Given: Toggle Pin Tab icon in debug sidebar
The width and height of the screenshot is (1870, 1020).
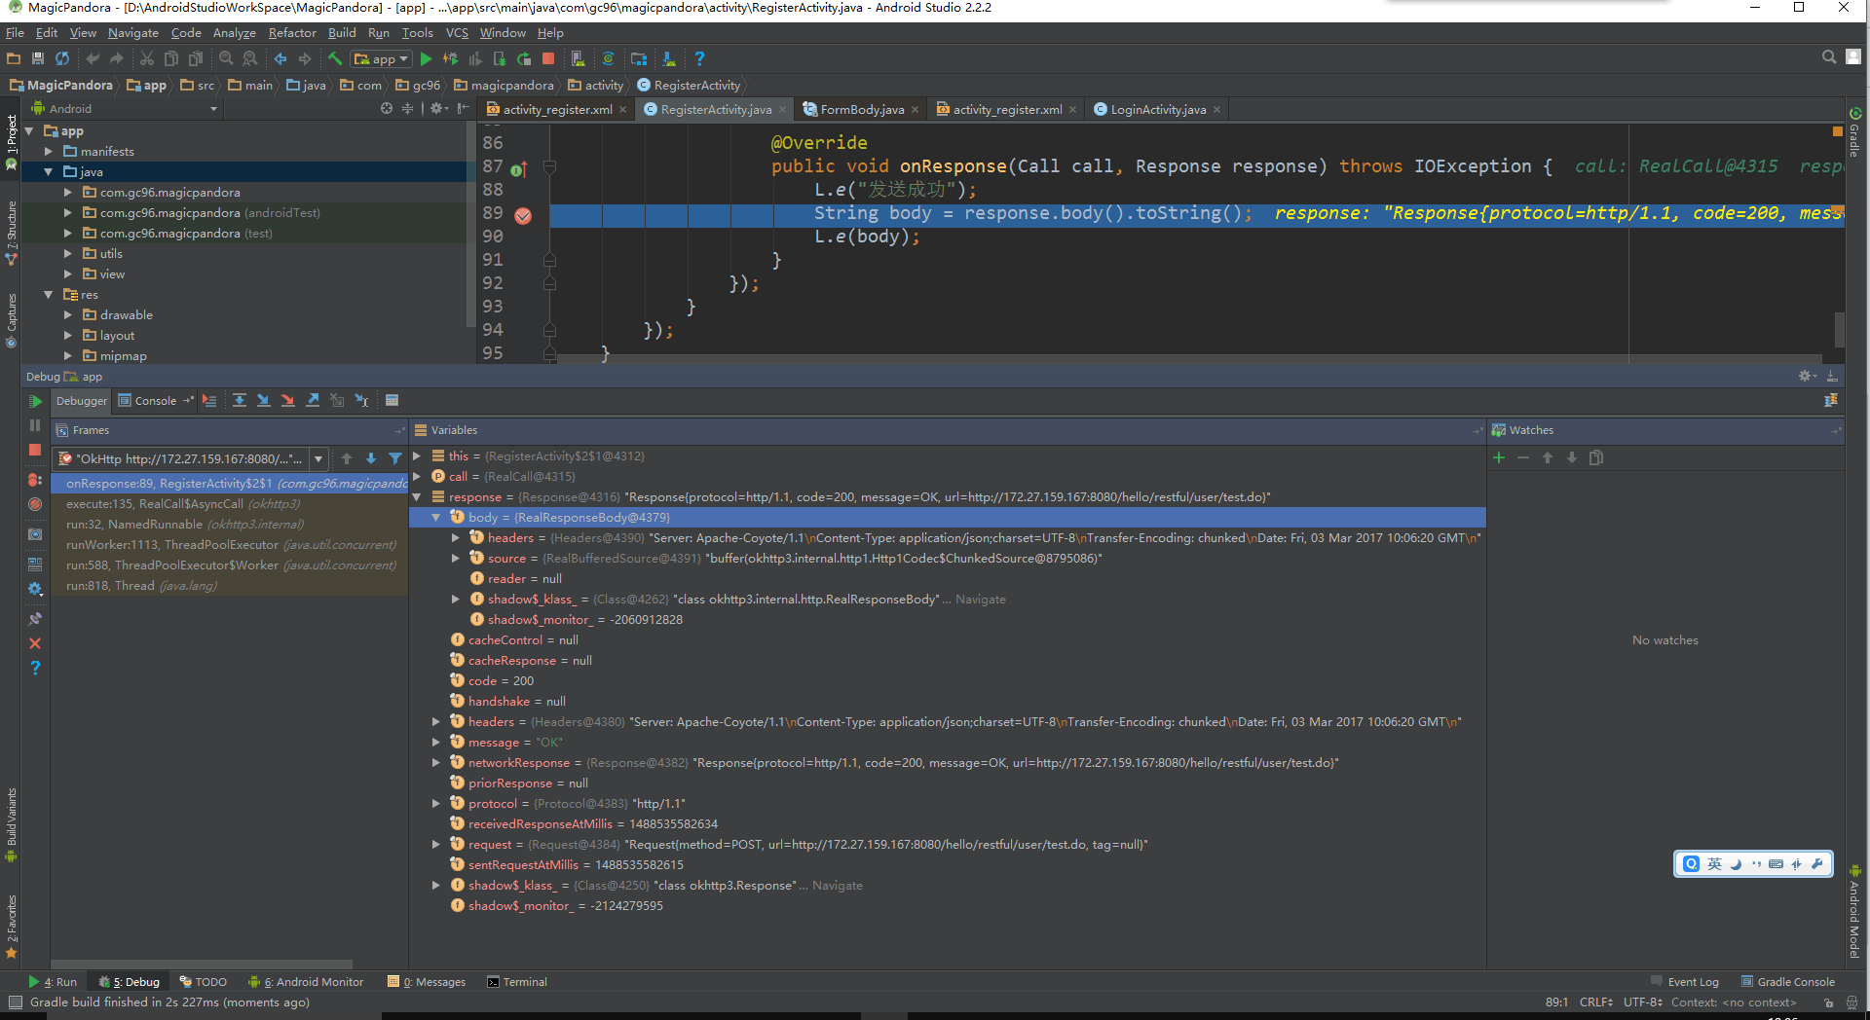Looking at the screenshot, I should 35,618.
